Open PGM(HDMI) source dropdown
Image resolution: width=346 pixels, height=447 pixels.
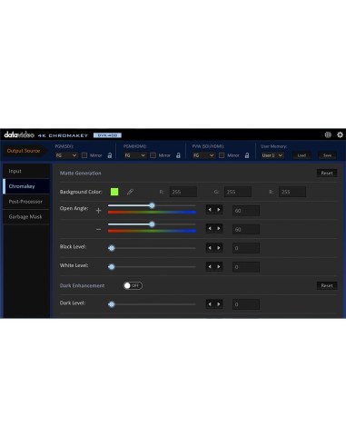coord(135,155)
